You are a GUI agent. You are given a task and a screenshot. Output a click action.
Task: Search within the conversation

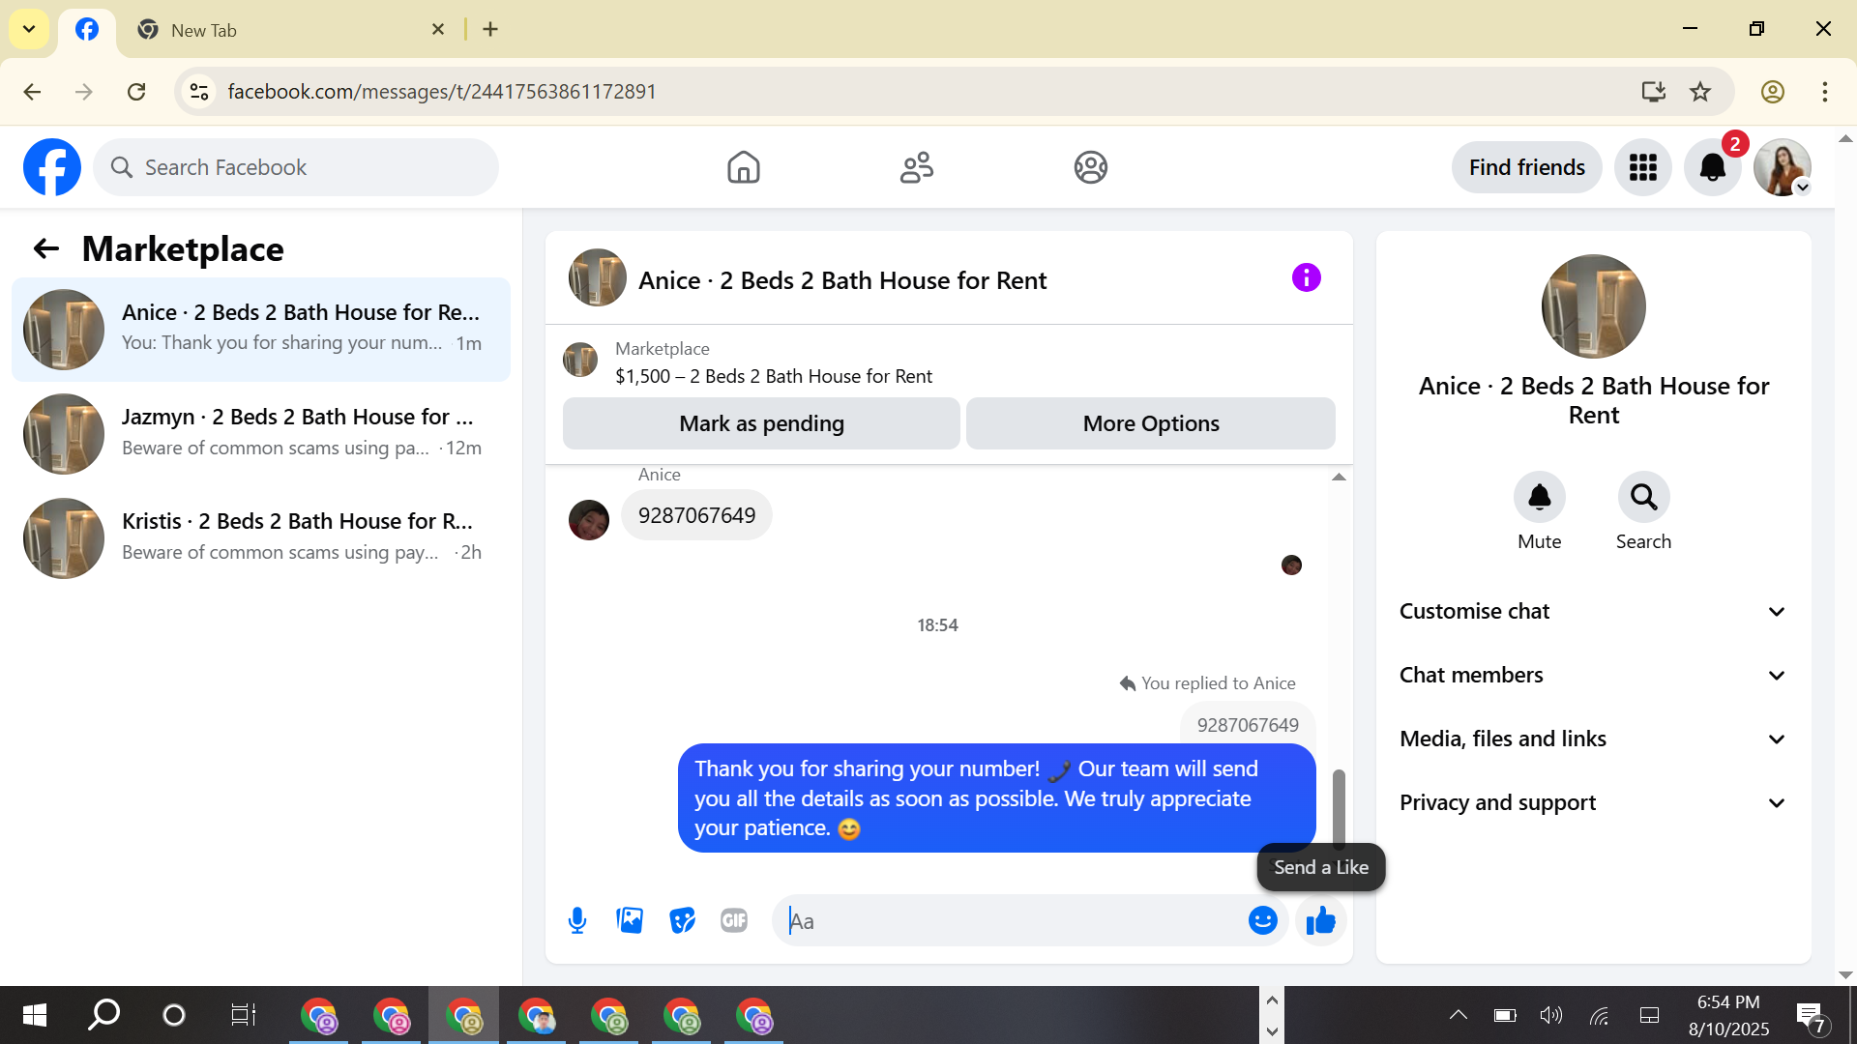pyautogui.click(x=1643, y=498)
